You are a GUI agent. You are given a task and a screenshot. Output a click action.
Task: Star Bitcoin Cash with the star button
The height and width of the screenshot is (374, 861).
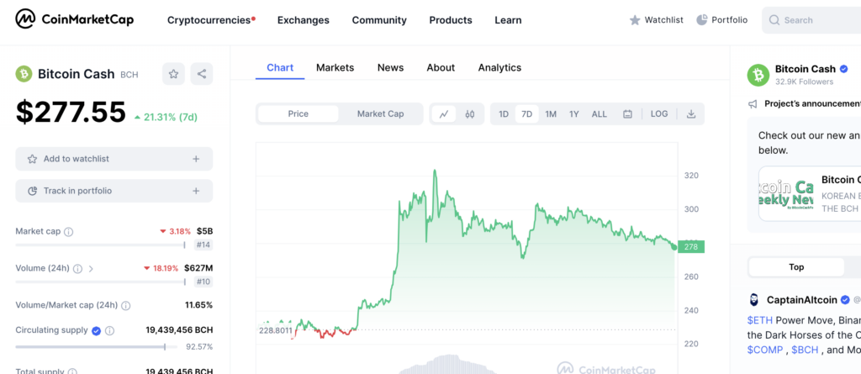click(173, 74)
